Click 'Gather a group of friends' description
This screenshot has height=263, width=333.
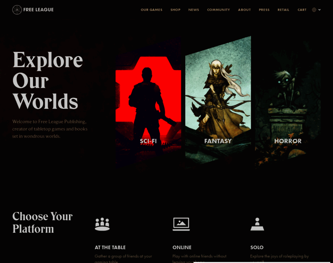click(x=123, y=259)
